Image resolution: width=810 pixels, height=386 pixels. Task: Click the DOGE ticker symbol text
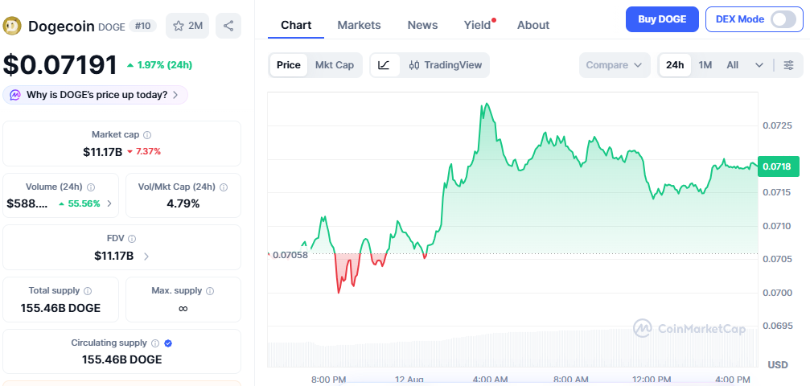(x=112, y=27)
